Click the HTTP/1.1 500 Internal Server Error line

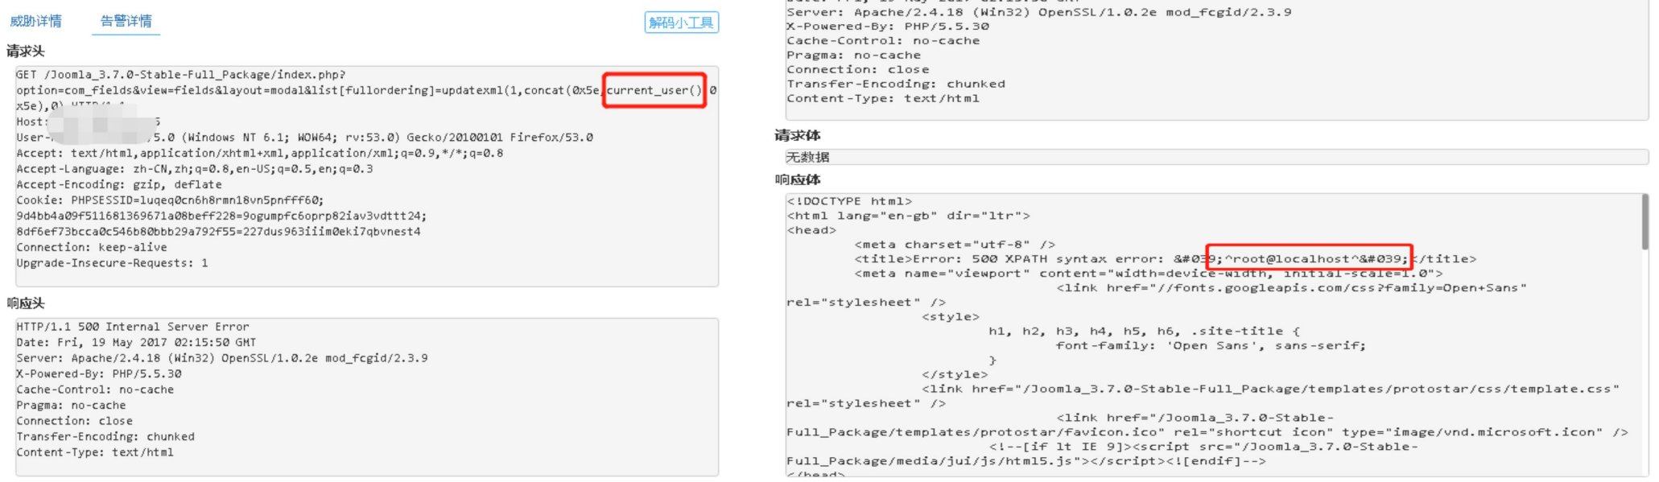[x=133, y=327]
